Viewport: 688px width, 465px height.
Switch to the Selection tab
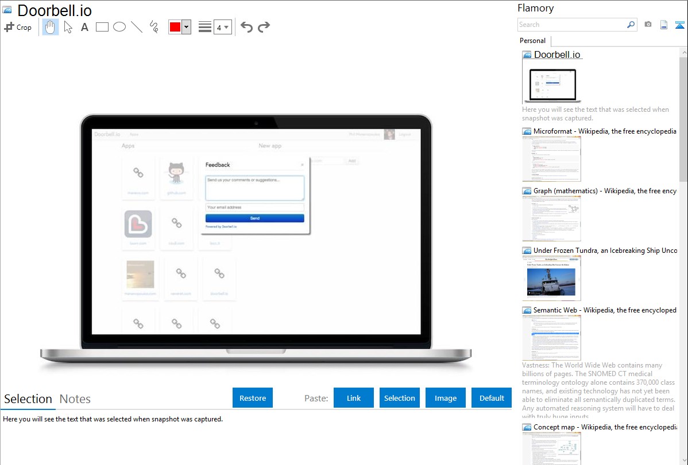pos(28,399)
